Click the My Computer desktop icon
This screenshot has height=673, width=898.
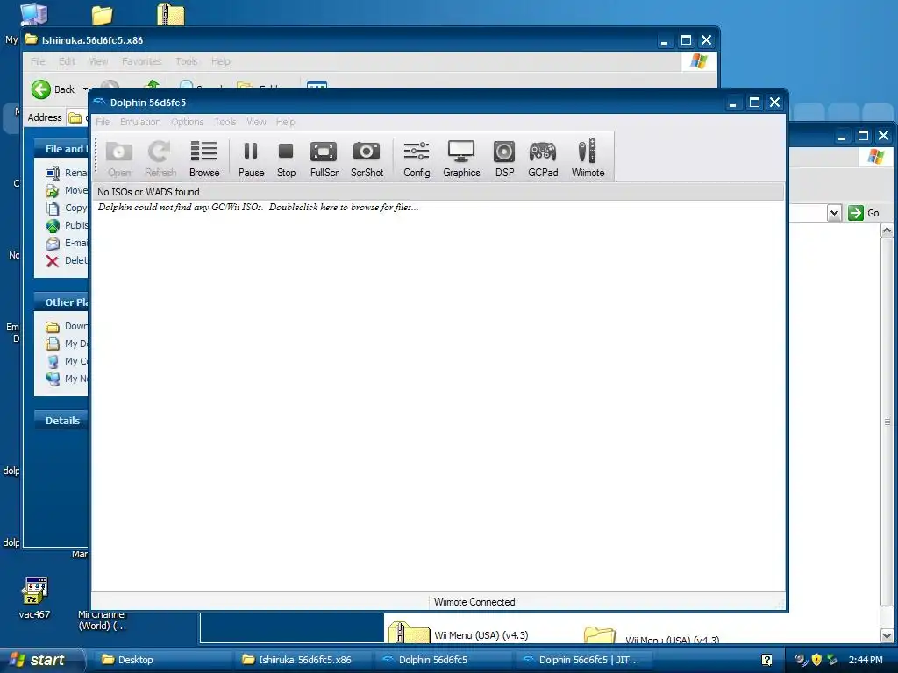[x=33, y=14]
